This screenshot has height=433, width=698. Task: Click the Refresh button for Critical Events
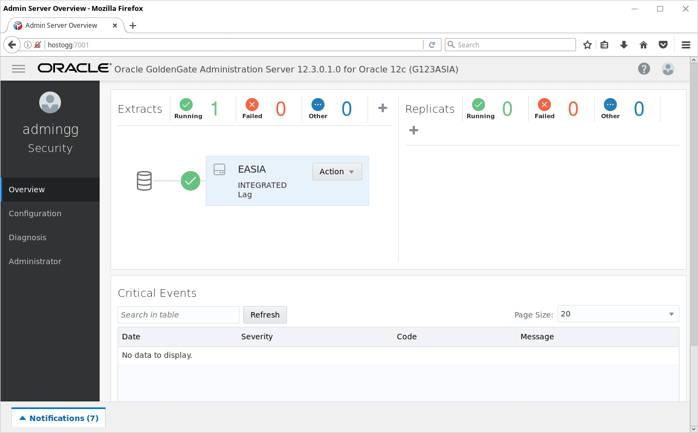pyautogui.click(x=265, y=315)
